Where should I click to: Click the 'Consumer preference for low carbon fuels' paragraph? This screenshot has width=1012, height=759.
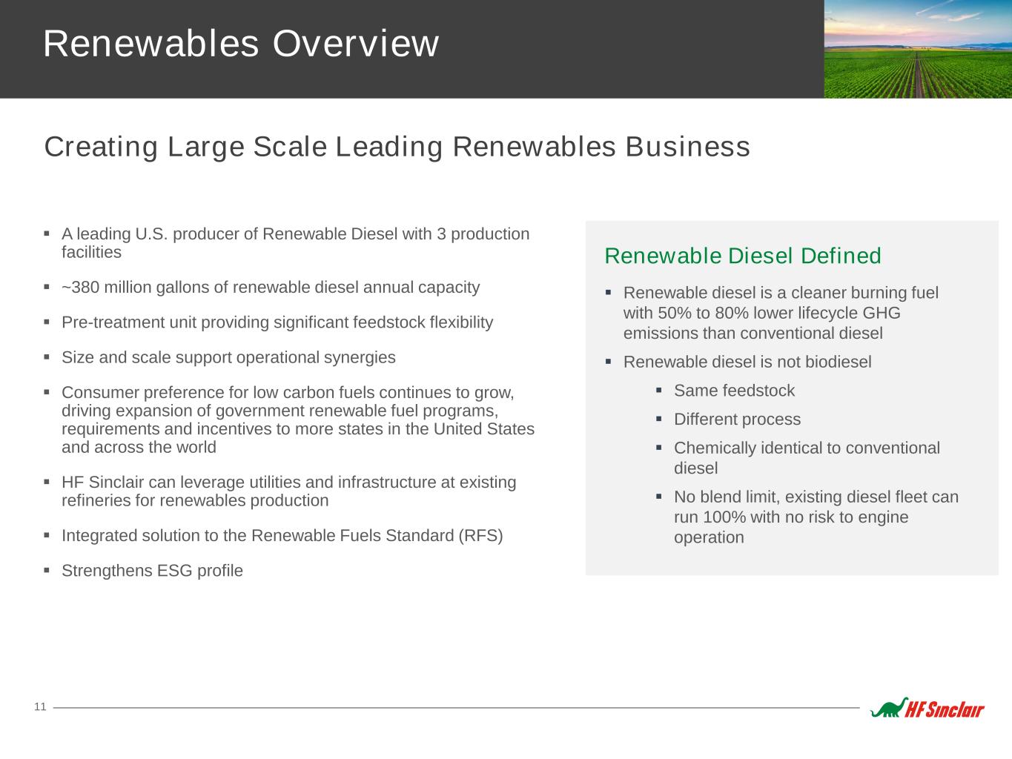click(297, 420)
